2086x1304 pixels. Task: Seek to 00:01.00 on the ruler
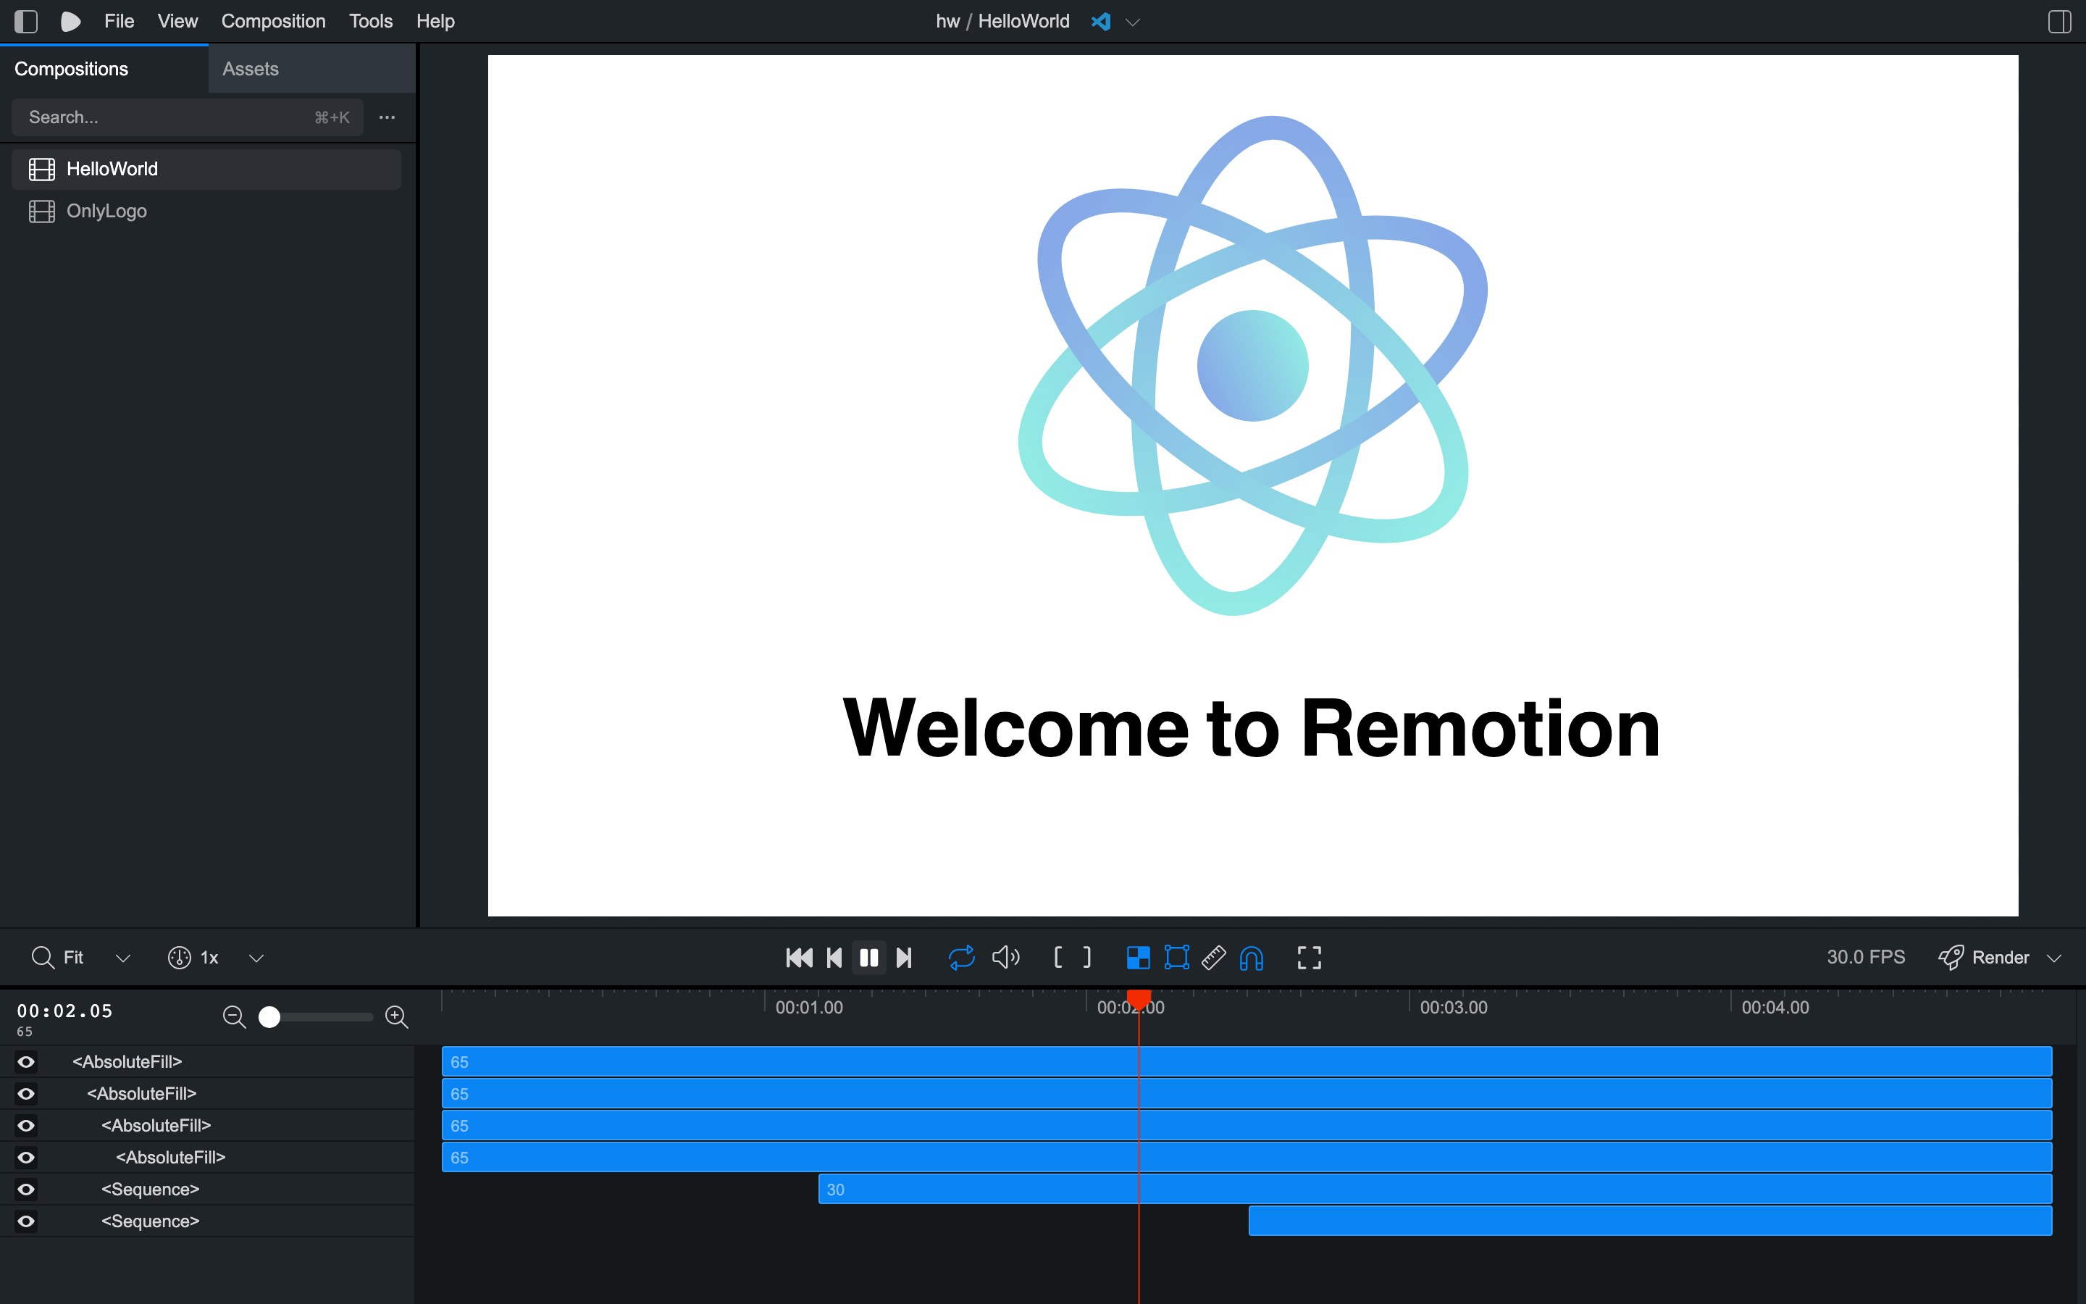coord(808,1007)
